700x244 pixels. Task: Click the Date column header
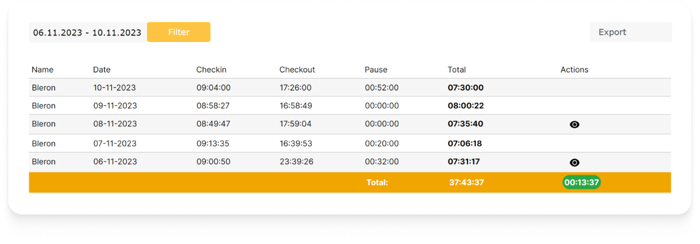point(102,70)
